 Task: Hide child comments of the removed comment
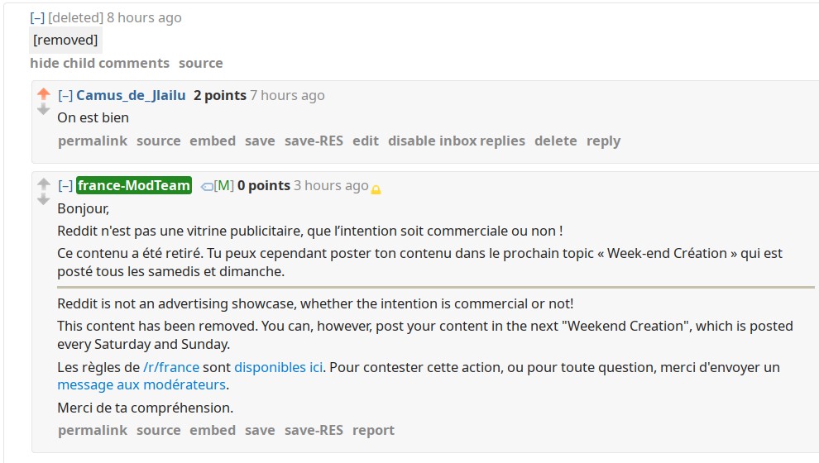tap(100, 63)
